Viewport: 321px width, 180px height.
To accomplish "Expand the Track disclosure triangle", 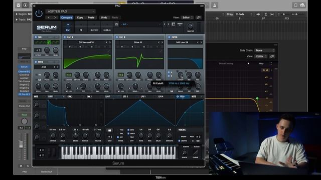I will tap(17, 20).
